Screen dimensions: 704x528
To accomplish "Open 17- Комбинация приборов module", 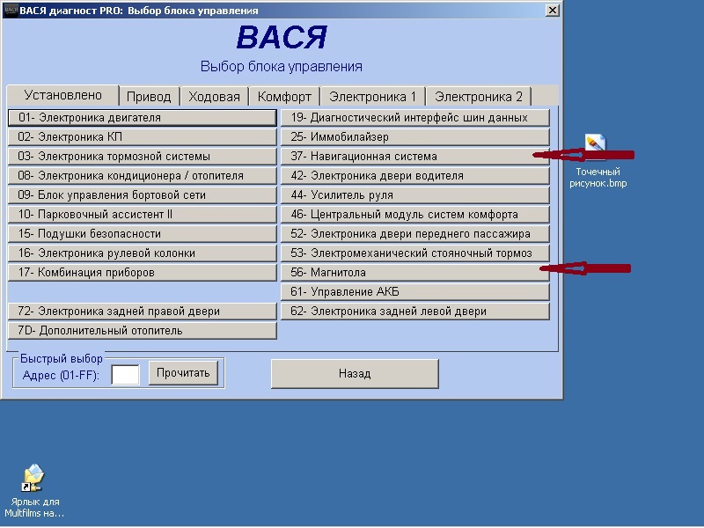I will click(142, 272).
